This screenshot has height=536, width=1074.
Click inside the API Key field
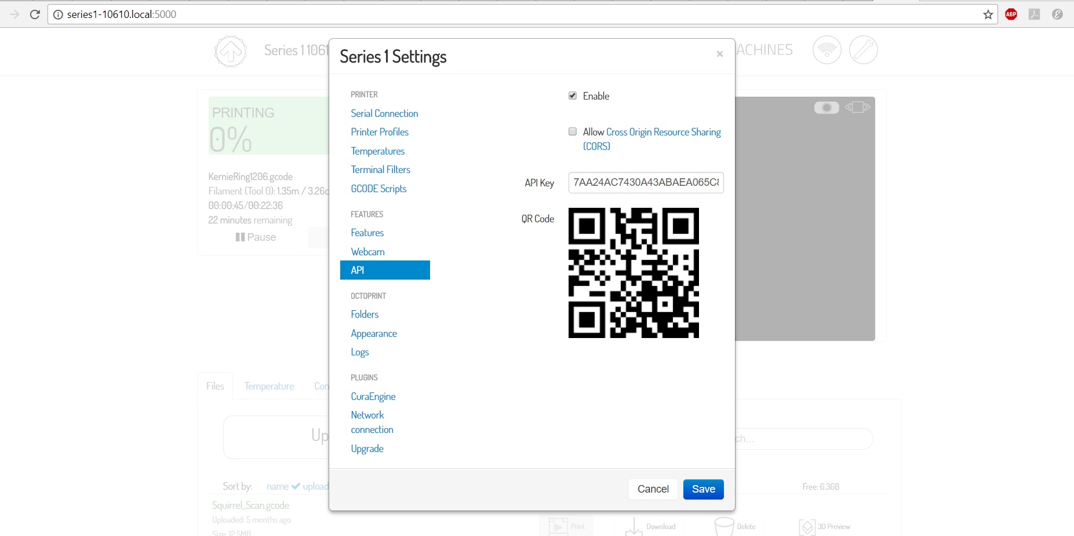[645, 182]
